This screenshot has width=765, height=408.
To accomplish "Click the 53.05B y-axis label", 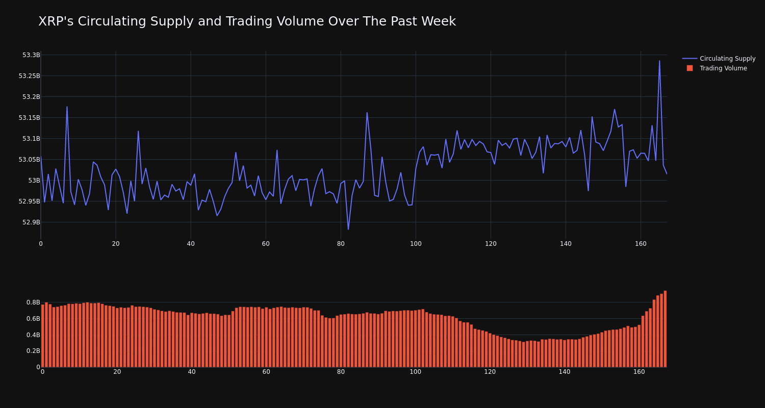I will pos(30,160).
